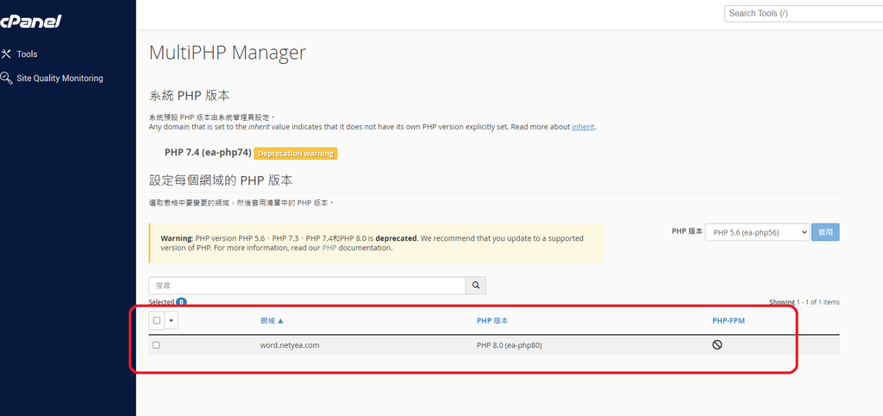Viewport: 883px width, 416px height.
Task: Tick the select-all checkbox in header
Action: click(157, 320)
